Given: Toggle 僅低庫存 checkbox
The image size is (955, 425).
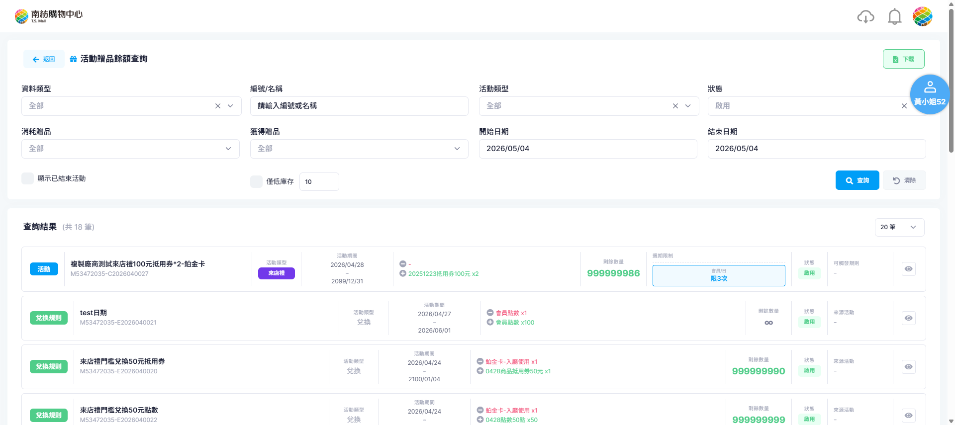Looking at the screenshot, I should (x=257, y=181).
